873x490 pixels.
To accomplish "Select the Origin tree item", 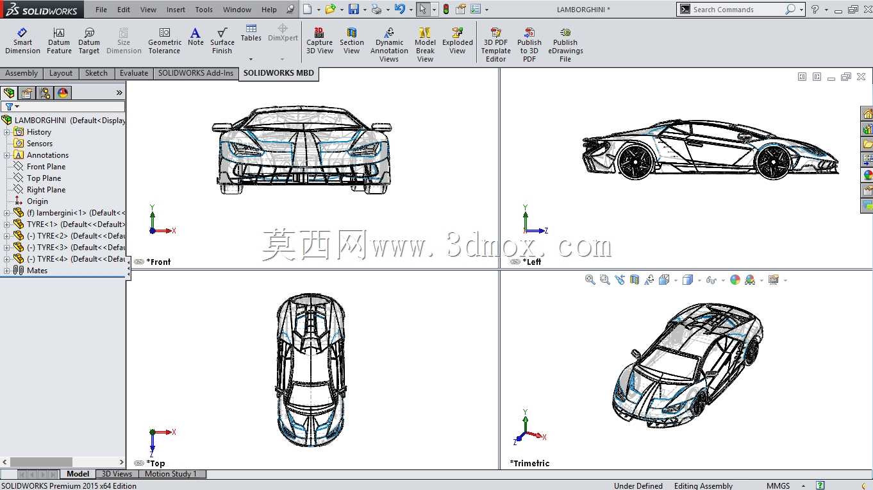I will click(x=37, y=201).
